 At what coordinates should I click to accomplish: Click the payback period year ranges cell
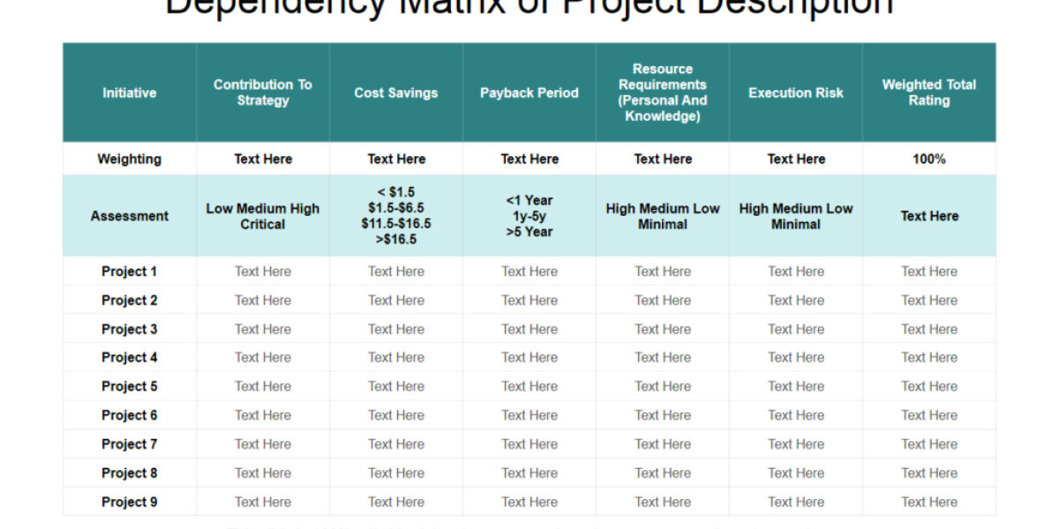tap(529, 216)
